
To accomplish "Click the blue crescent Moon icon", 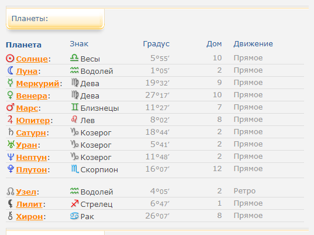I will [10, 70].
